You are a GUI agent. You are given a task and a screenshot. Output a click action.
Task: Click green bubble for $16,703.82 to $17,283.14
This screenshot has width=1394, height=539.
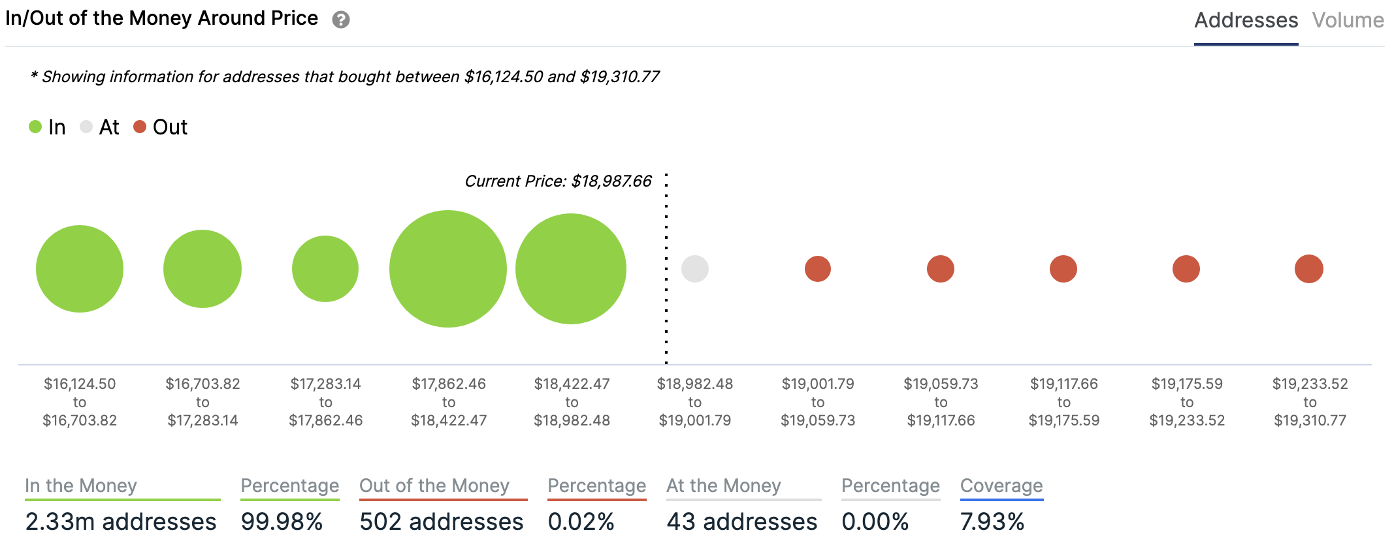click(x=203, y=269)
